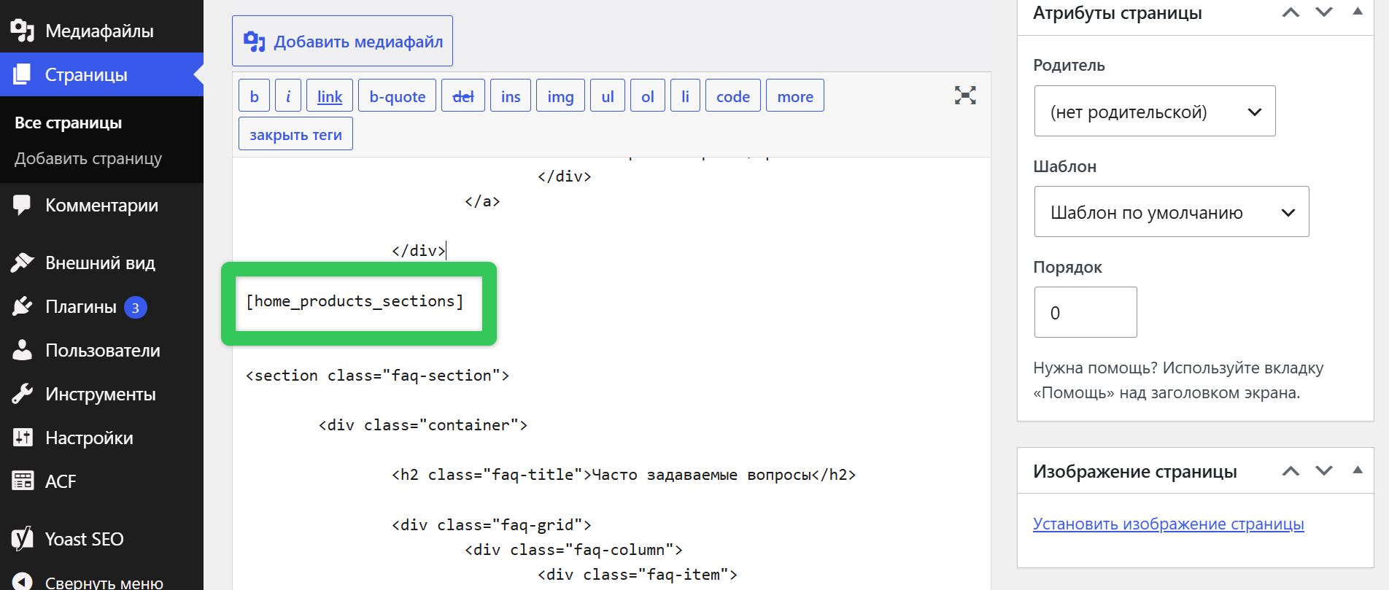Move Page Attributes panel up
The width and height of the screenshot is (1389, 590).
tap(1291, 12)
